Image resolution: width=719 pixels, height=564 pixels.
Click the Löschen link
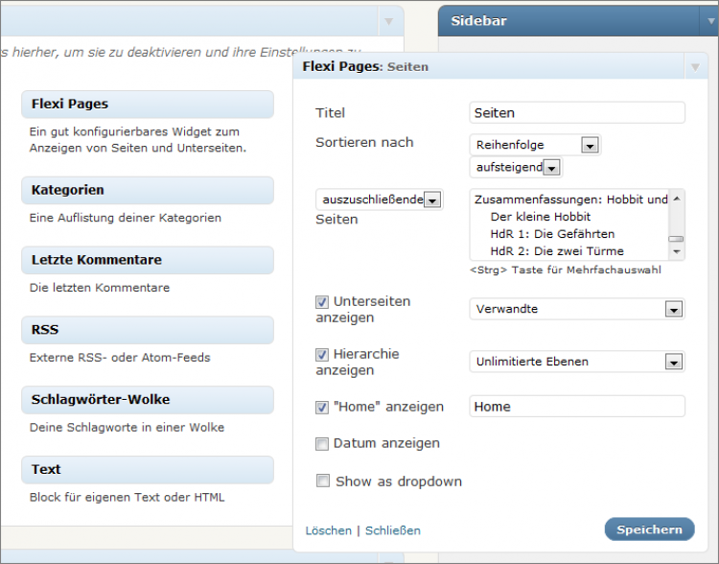click(328, 530)
